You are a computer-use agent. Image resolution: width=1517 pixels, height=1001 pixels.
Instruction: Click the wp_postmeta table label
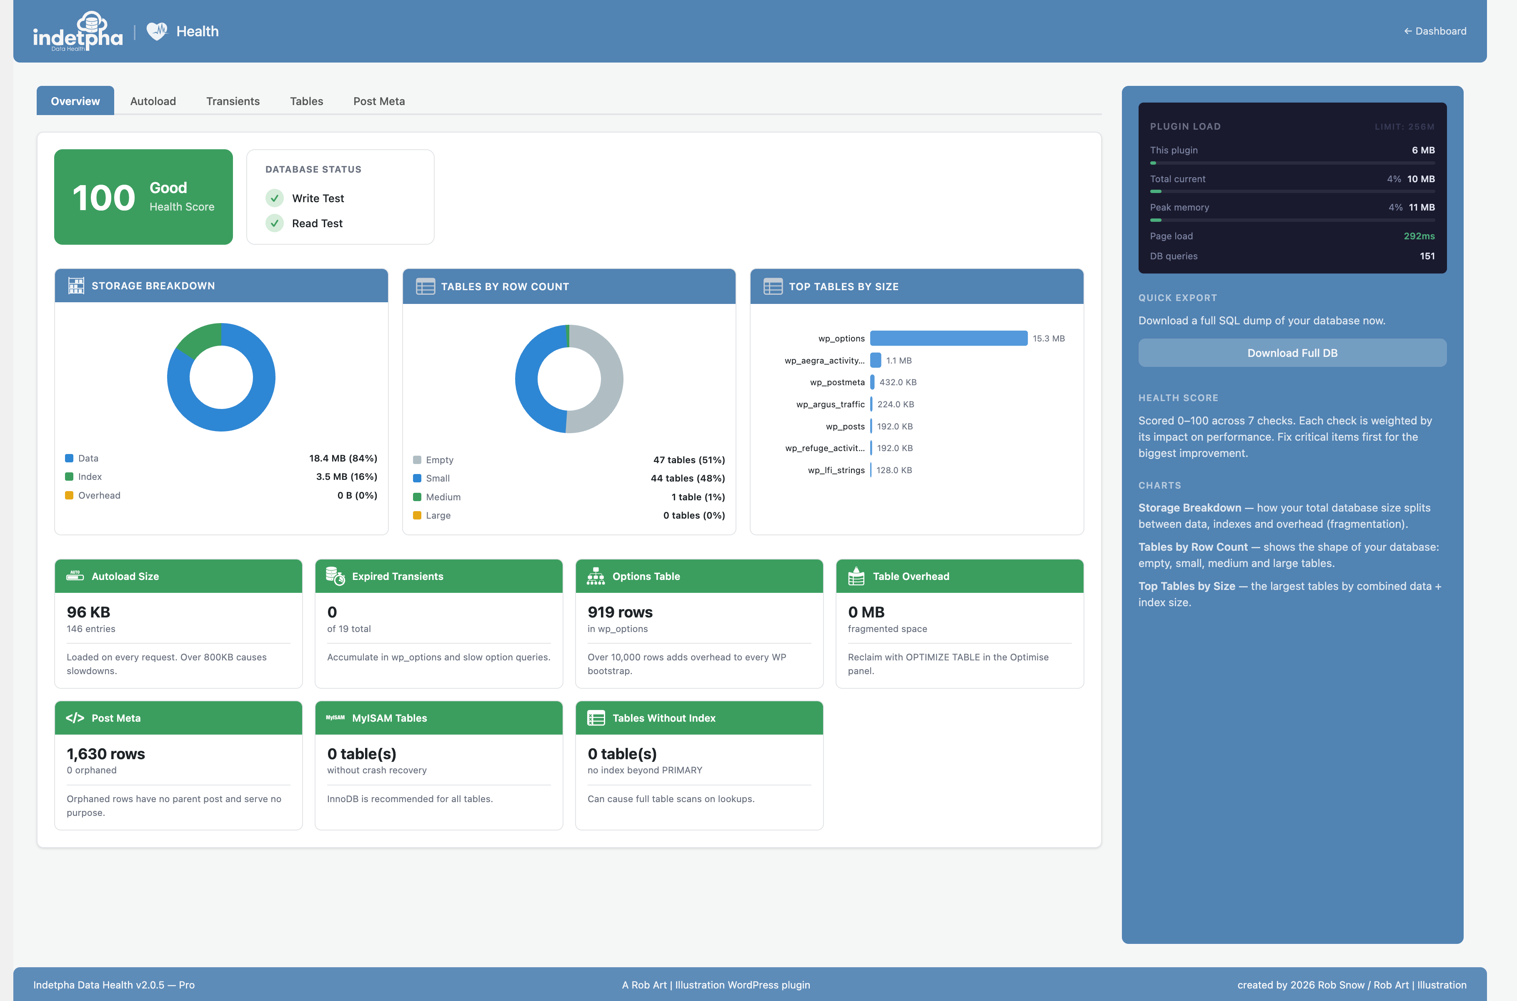click(x=837, y=382)
